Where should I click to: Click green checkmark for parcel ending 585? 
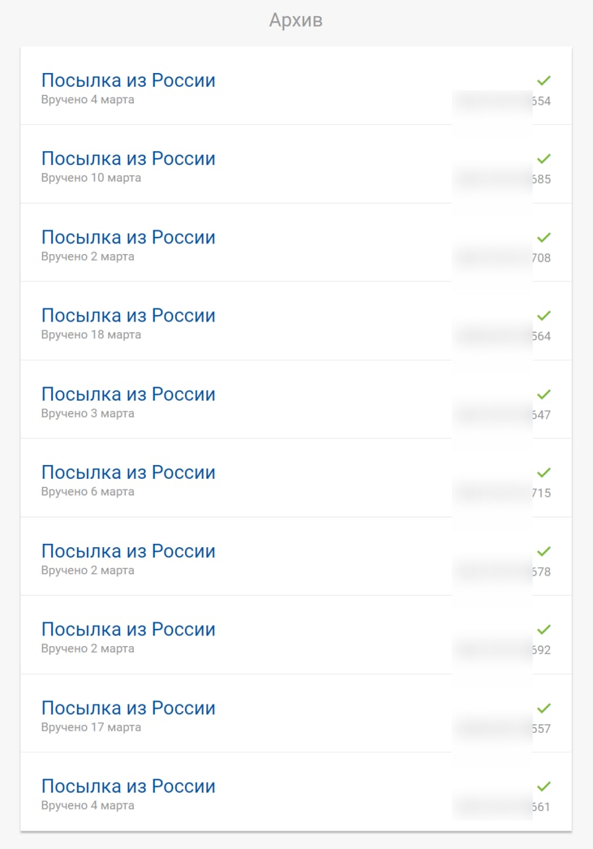click(544, 159)
